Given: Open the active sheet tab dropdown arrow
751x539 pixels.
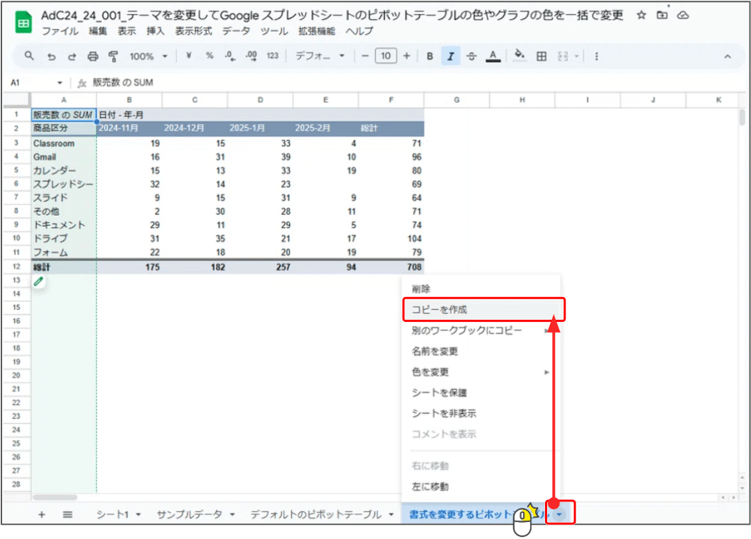Looking at the screenshot, I should (x=559, y=515).
